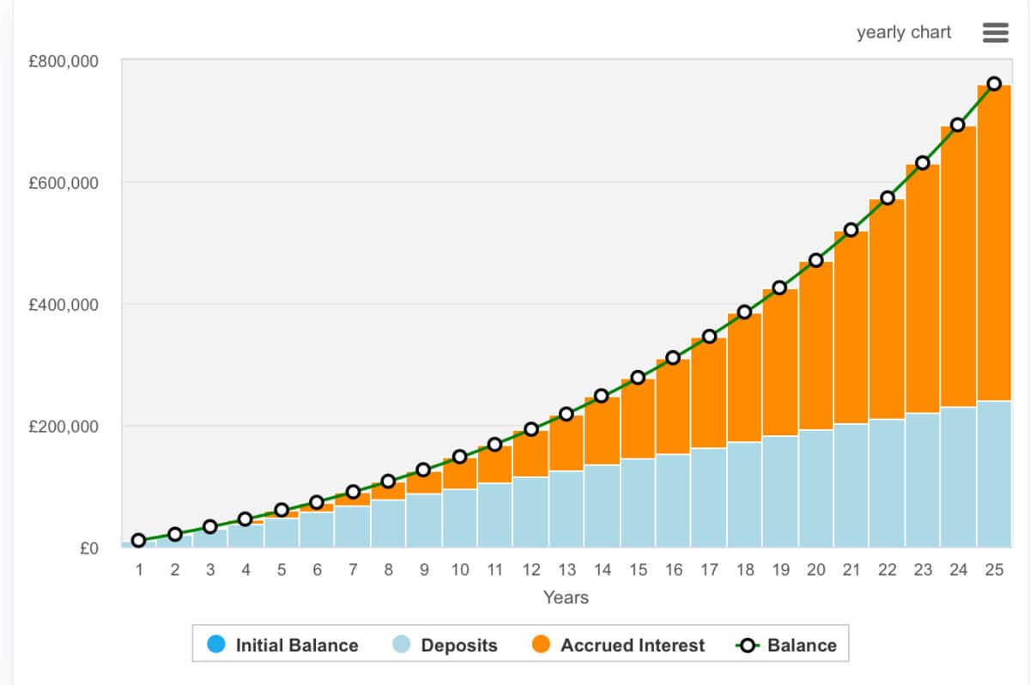Image resolution: width=1030 pixels, height=685 pixels.
Task: Click the light blue Deposits legend dot
Action: pos(402,644)
